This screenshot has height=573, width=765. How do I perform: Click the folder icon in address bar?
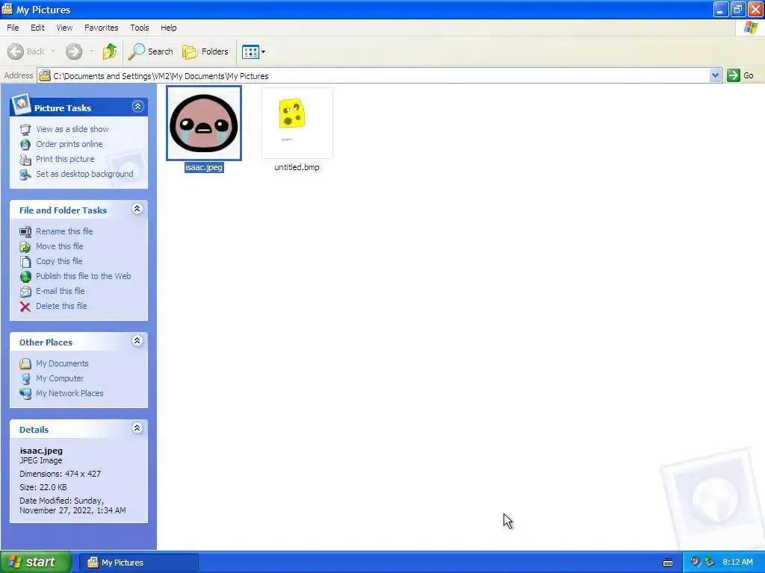coord(45,75)
